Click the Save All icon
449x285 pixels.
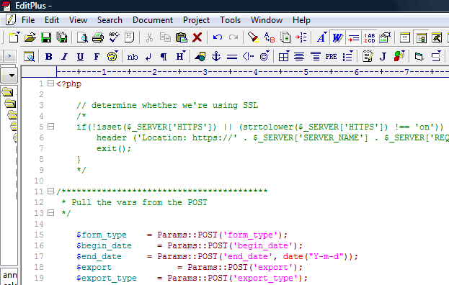[x=61, y=37]
